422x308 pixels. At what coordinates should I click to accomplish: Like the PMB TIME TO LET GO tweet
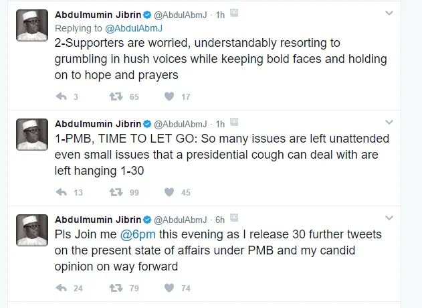[x=169, y=192]
